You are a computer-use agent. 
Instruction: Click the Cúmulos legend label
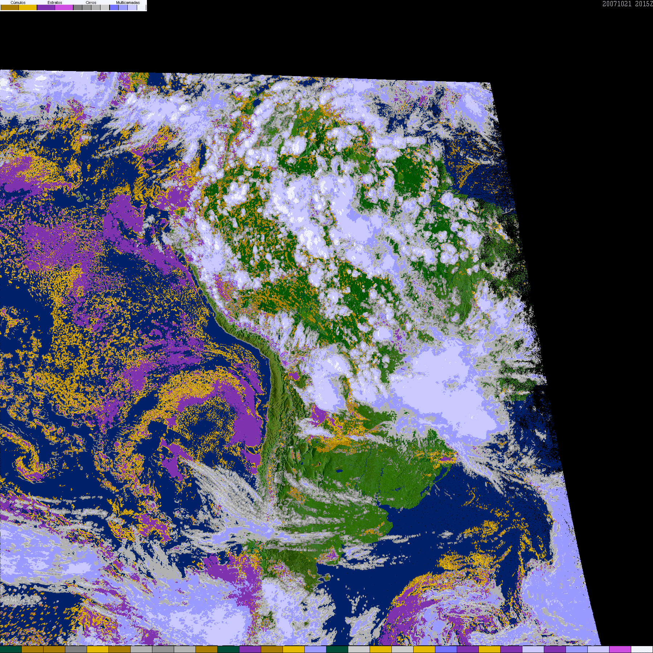point(18,3)
